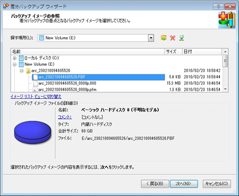Viewport: 239px width, 196px height.
Task: Expand the ローカル ディスク (C:) tree node
Action: coord(15,58)
